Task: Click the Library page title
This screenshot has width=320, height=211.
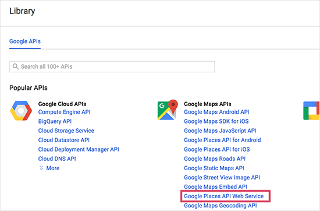Action: (22, 11)
